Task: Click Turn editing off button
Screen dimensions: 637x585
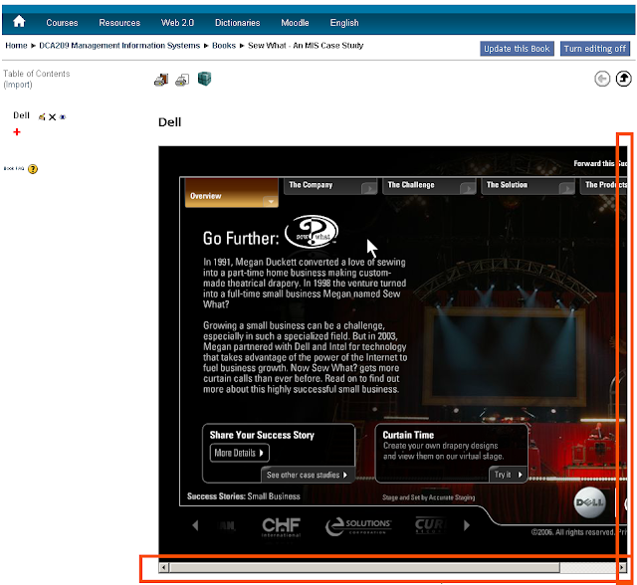Action: (x=595, y=49)
